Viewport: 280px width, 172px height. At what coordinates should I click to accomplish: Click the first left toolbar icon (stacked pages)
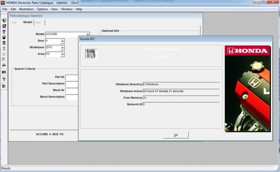pyautogui.click(x=4, y=20)
